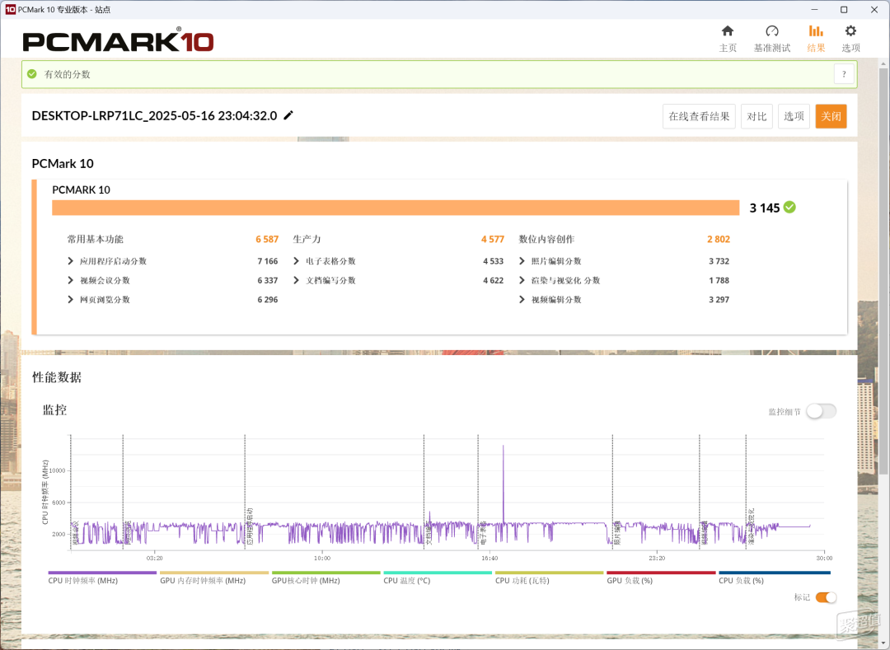
Task: Click the 数位内容创作 score 2 802
Action: click(x=719, y=240)
